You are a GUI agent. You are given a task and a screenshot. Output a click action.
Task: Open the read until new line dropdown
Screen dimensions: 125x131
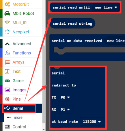(x=106, y=8)
